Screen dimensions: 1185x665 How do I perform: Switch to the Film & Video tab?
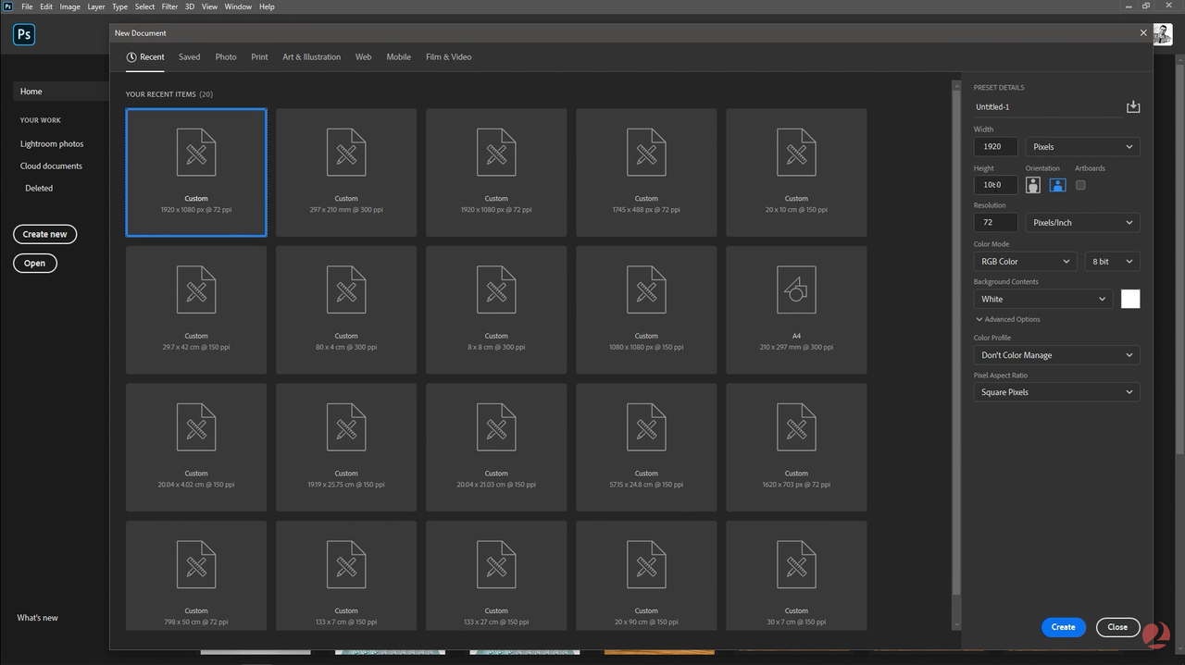pos(448,57)
